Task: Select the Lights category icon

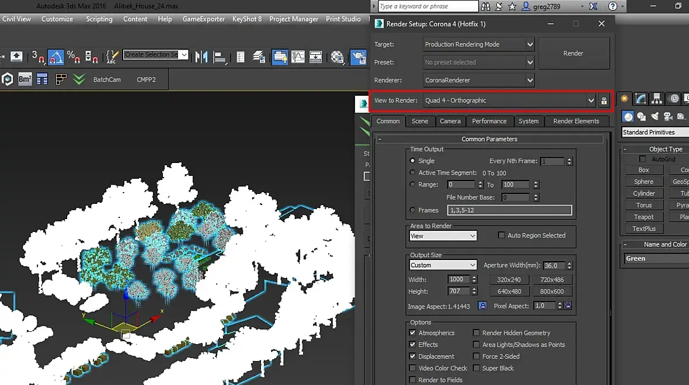Action: (x=655, y=116)
